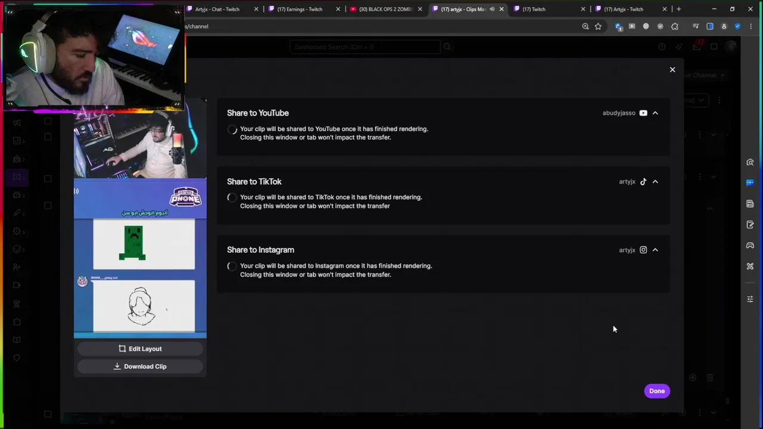Collapse the Share to Instagram section
Image resolution: width=763 pixels, height=429 pixels.
pos(655,250)
